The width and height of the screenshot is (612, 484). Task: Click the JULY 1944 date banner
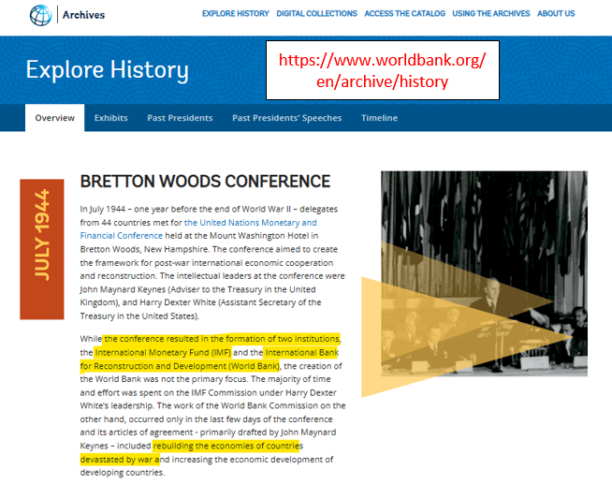[42, 249]
